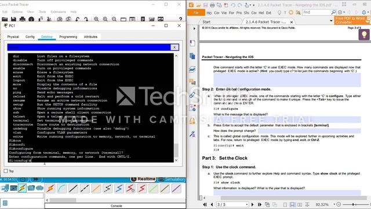Click the purple lightbulb tip icon
The image size is (371, 209).
pos(364,35)
